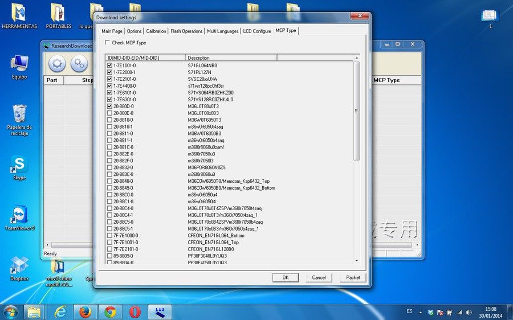Click left arrow of ResearchDownload horizontal scrollbar
The height and width of the screenshot is (320, 513).
pyautogui.click(x=47, y=245)
